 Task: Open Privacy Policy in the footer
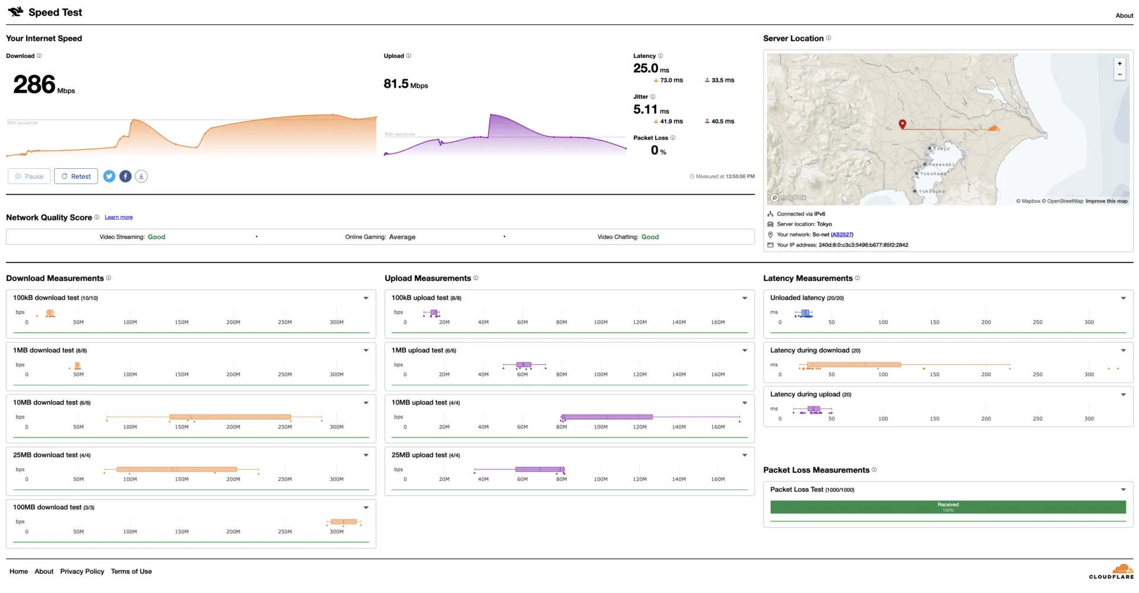[x=82, y=572]
